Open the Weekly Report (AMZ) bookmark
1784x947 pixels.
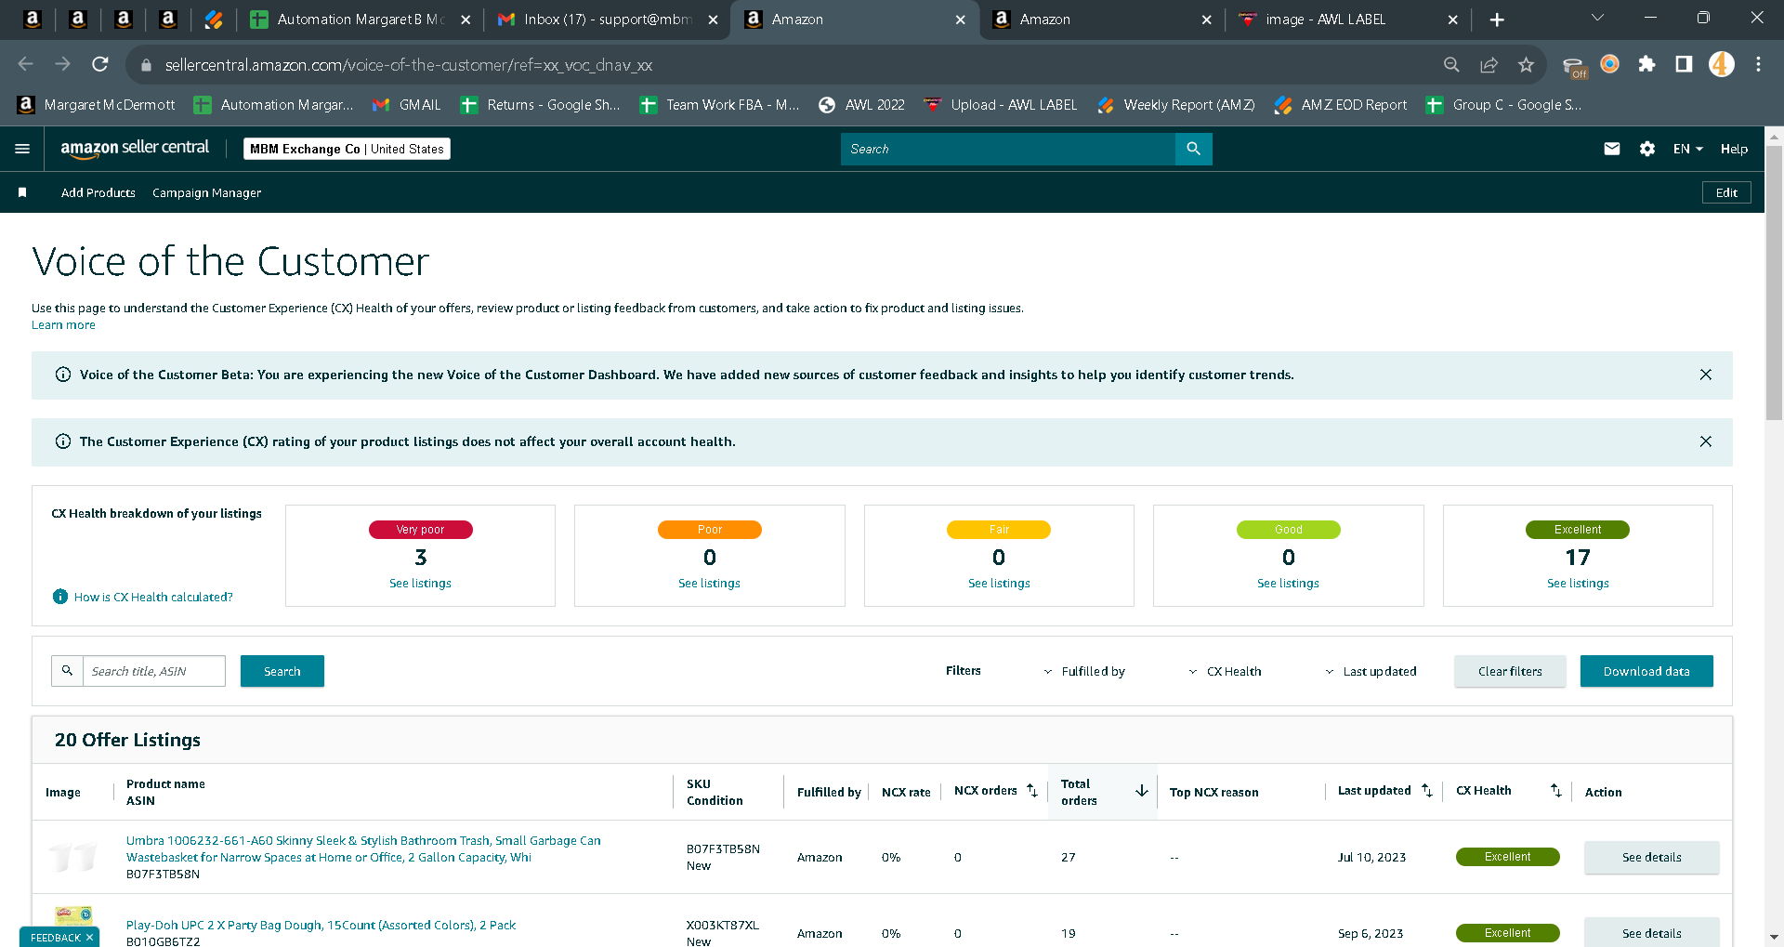point(1176,105)
